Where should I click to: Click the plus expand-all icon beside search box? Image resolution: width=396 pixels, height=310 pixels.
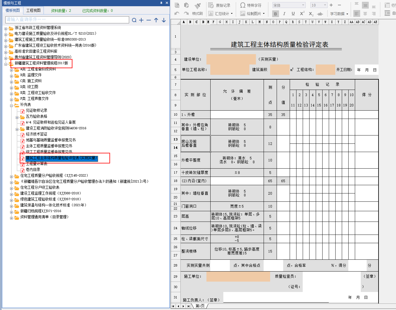[141, 20]
